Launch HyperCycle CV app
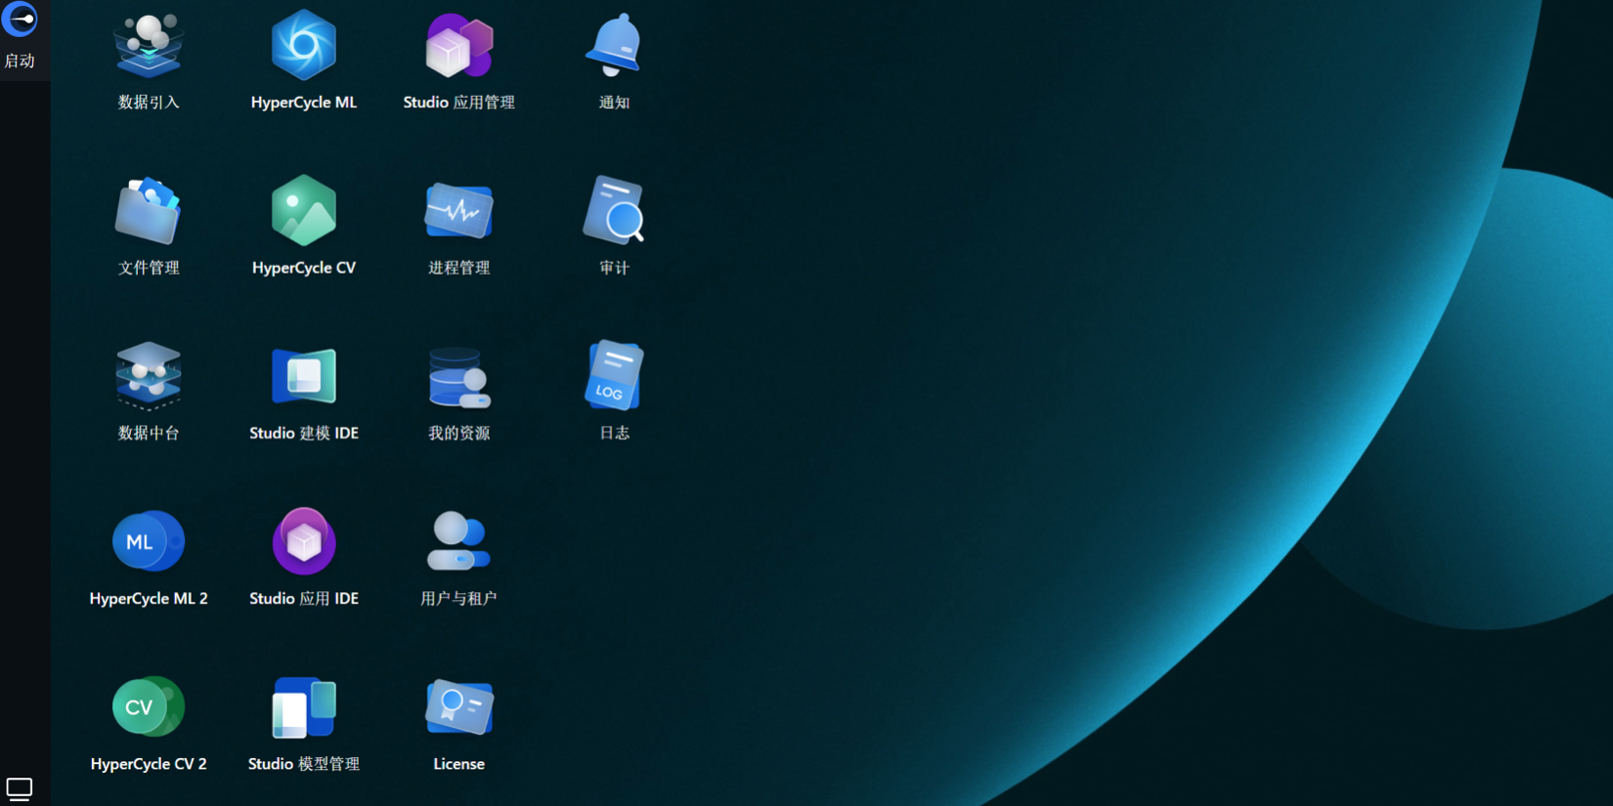The image size is (1613, 806). click(x=303, y=212)
